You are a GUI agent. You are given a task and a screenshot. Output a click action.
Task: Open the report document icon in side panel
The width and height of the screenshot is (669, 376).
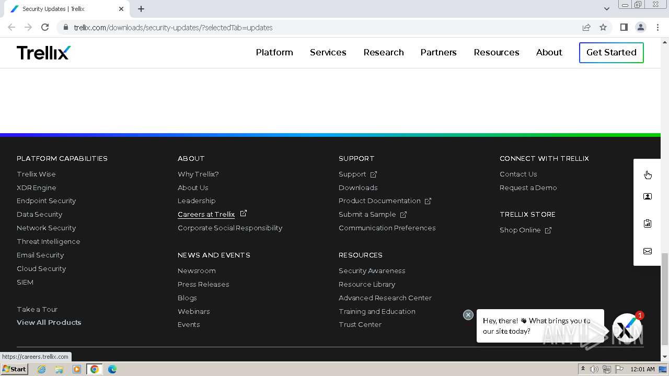click(648, 224)
